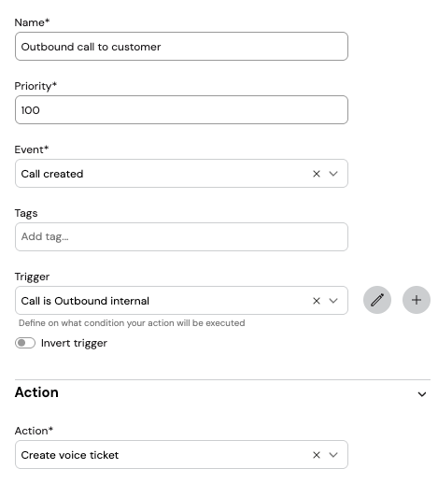Click the Name field with Outbound call text

click(181, 47)
